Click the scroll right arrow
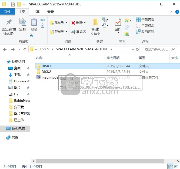Image resolution: width=180 pixels, height=169 pixels. tap(178, 161)
